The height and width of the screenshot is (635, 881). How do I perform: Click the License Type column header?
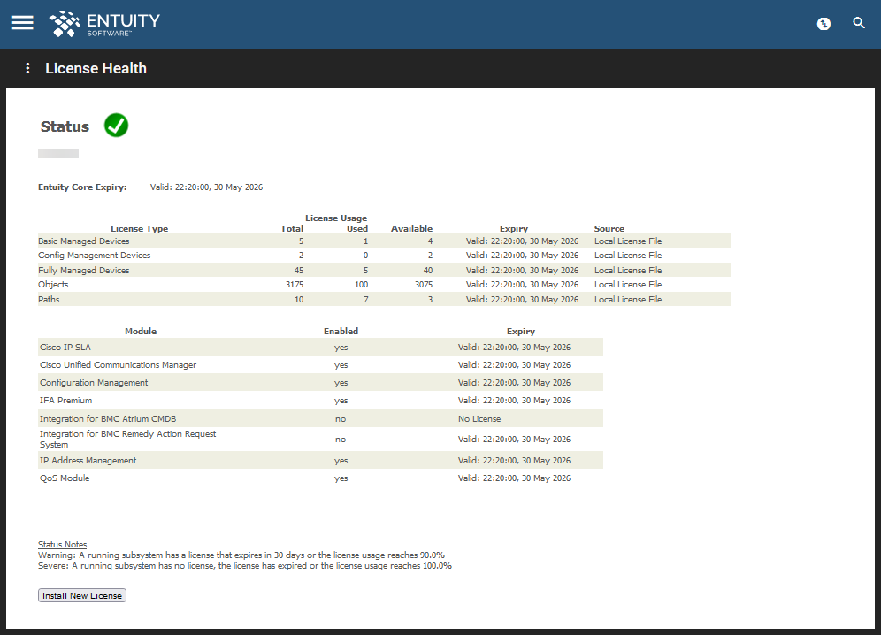coord(140,229)
